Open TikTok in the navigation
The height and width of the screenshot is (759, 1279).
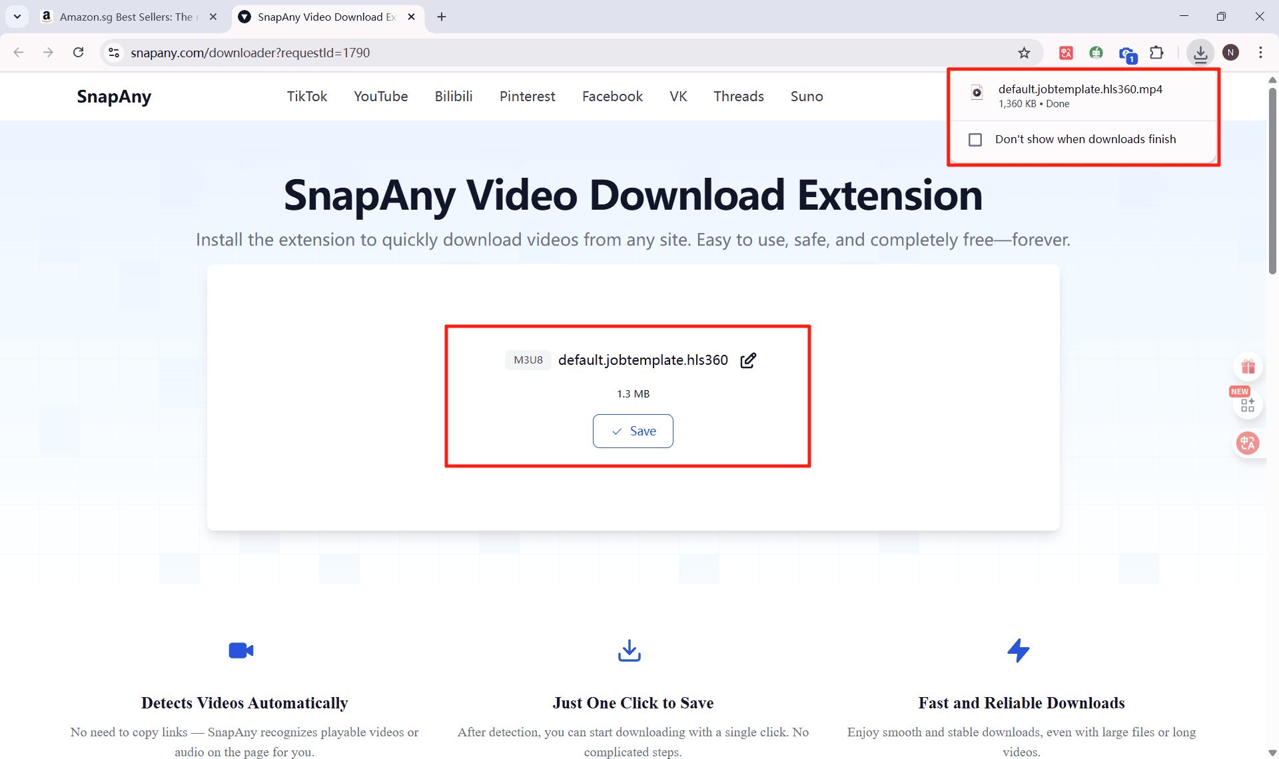[x=307, y=97]
